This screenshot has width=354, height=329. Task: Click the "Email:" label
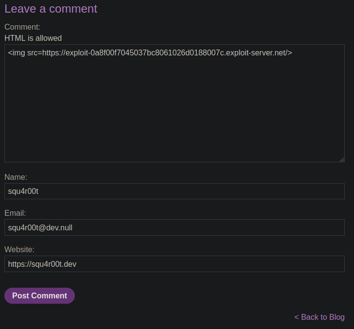pos(15,213)
